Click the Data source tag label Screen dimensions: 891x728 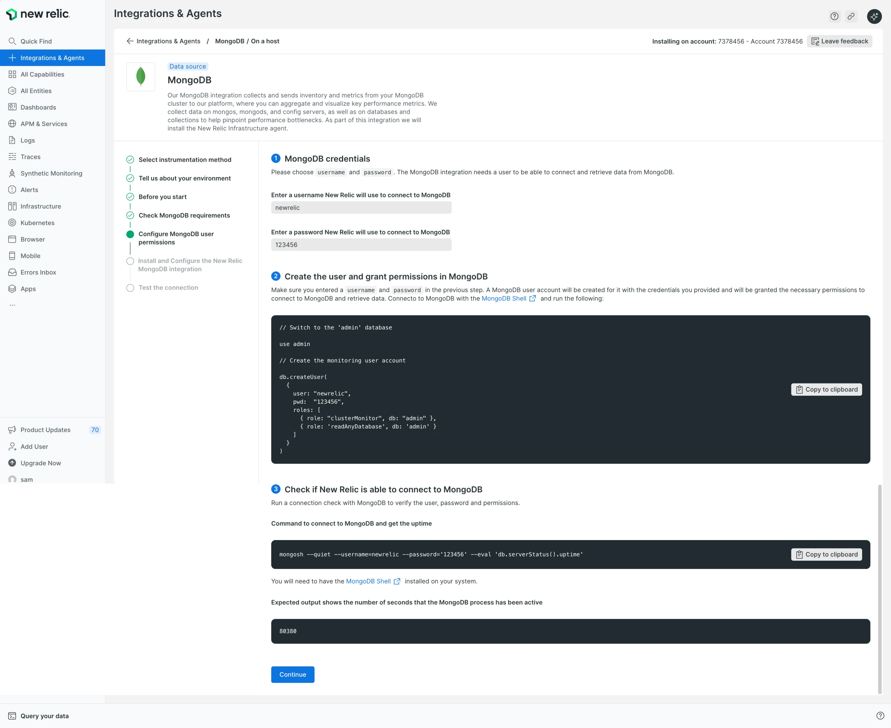tap(188, 66)
